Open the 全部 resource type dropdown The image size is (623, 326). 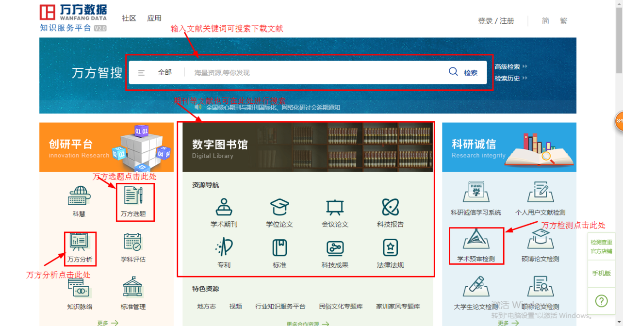[164, 72]
